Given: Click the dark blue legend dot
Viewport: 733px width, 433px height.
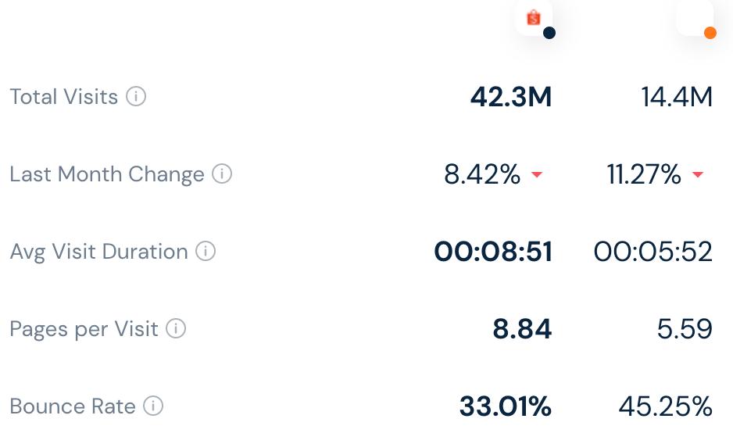Looking at the screenshot, I should [549, 33].
